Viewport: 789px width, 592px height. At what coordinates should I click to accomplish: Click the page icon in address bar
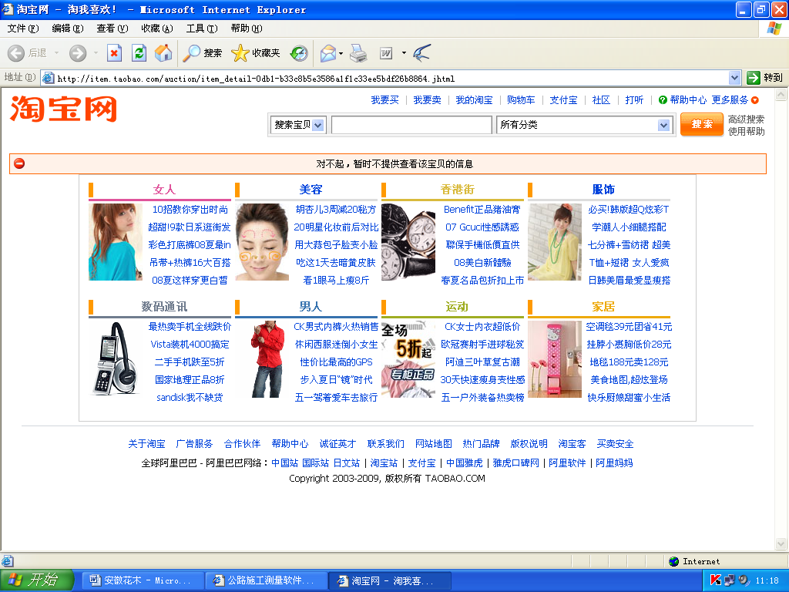pyautogui.click(x=48, y=78)
